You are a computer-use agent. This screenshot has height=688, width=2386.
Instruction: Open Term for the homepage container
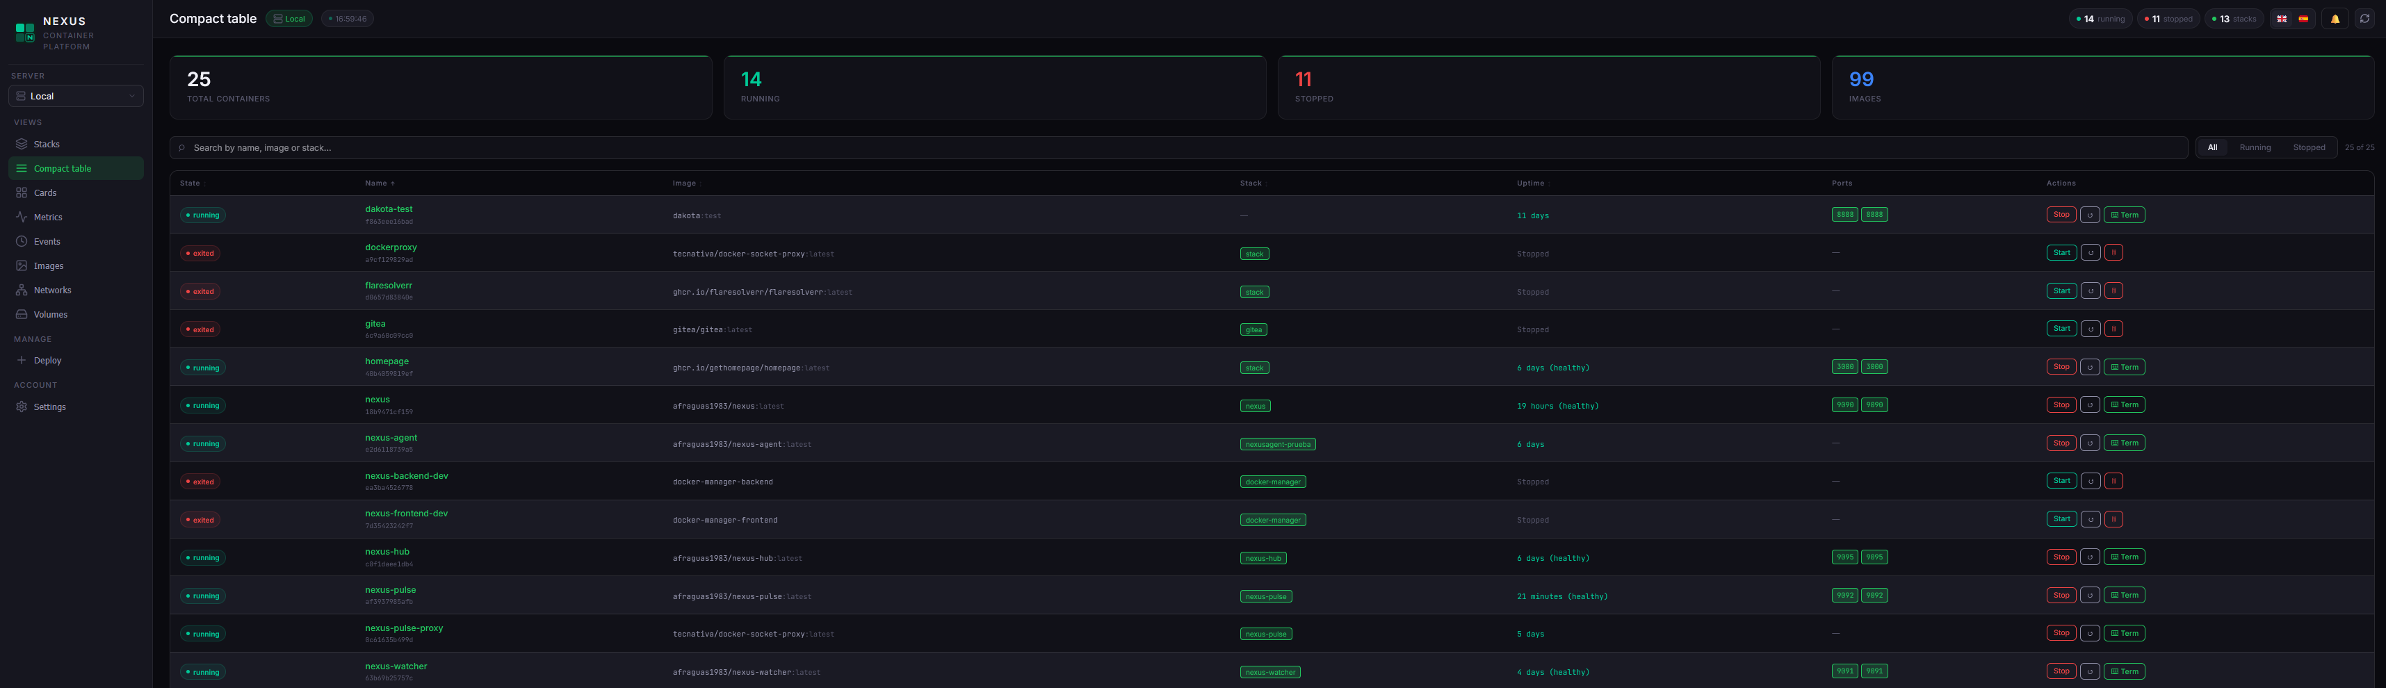2124,368
